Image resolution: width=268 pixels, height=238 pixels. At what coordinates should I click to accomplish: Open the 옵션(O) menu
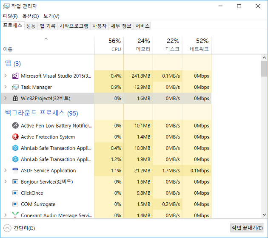point(31,16)
